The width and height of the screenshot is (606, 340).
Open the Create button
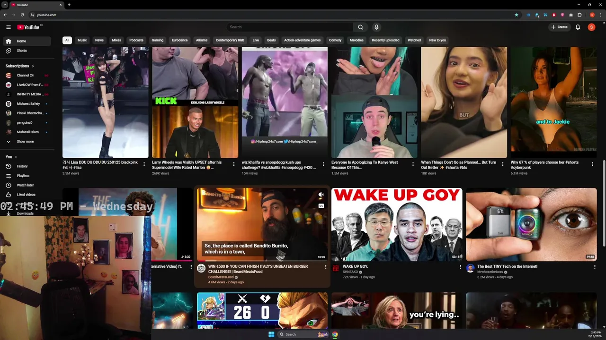pyautogui.click(x=559, y=27)
